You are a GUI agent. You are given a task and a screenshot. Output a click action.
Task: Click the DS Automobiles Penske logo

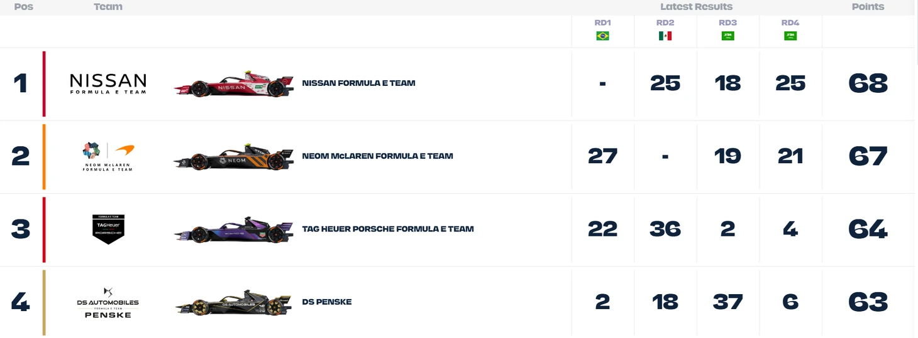(x=108, y=302)
